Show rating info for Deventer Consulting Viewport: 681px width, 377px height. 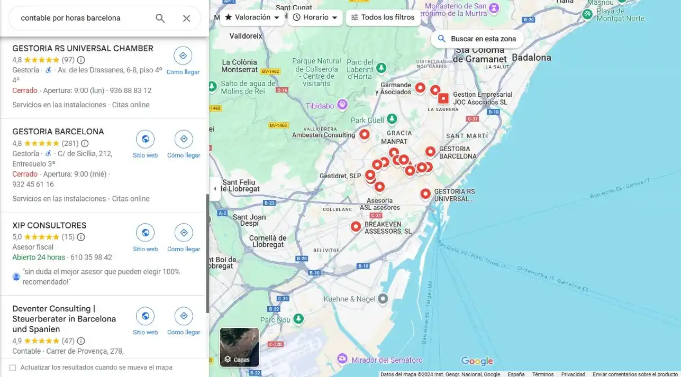(81, 341)
